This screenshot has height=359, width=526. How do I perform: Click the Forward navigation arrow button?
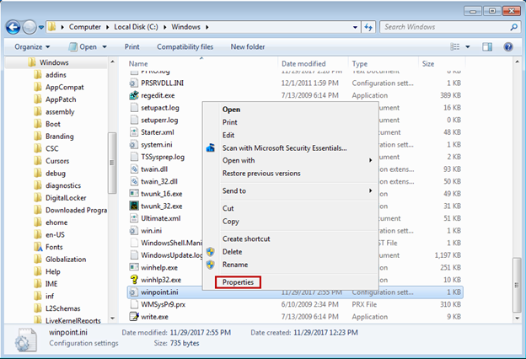pos(30,27)
